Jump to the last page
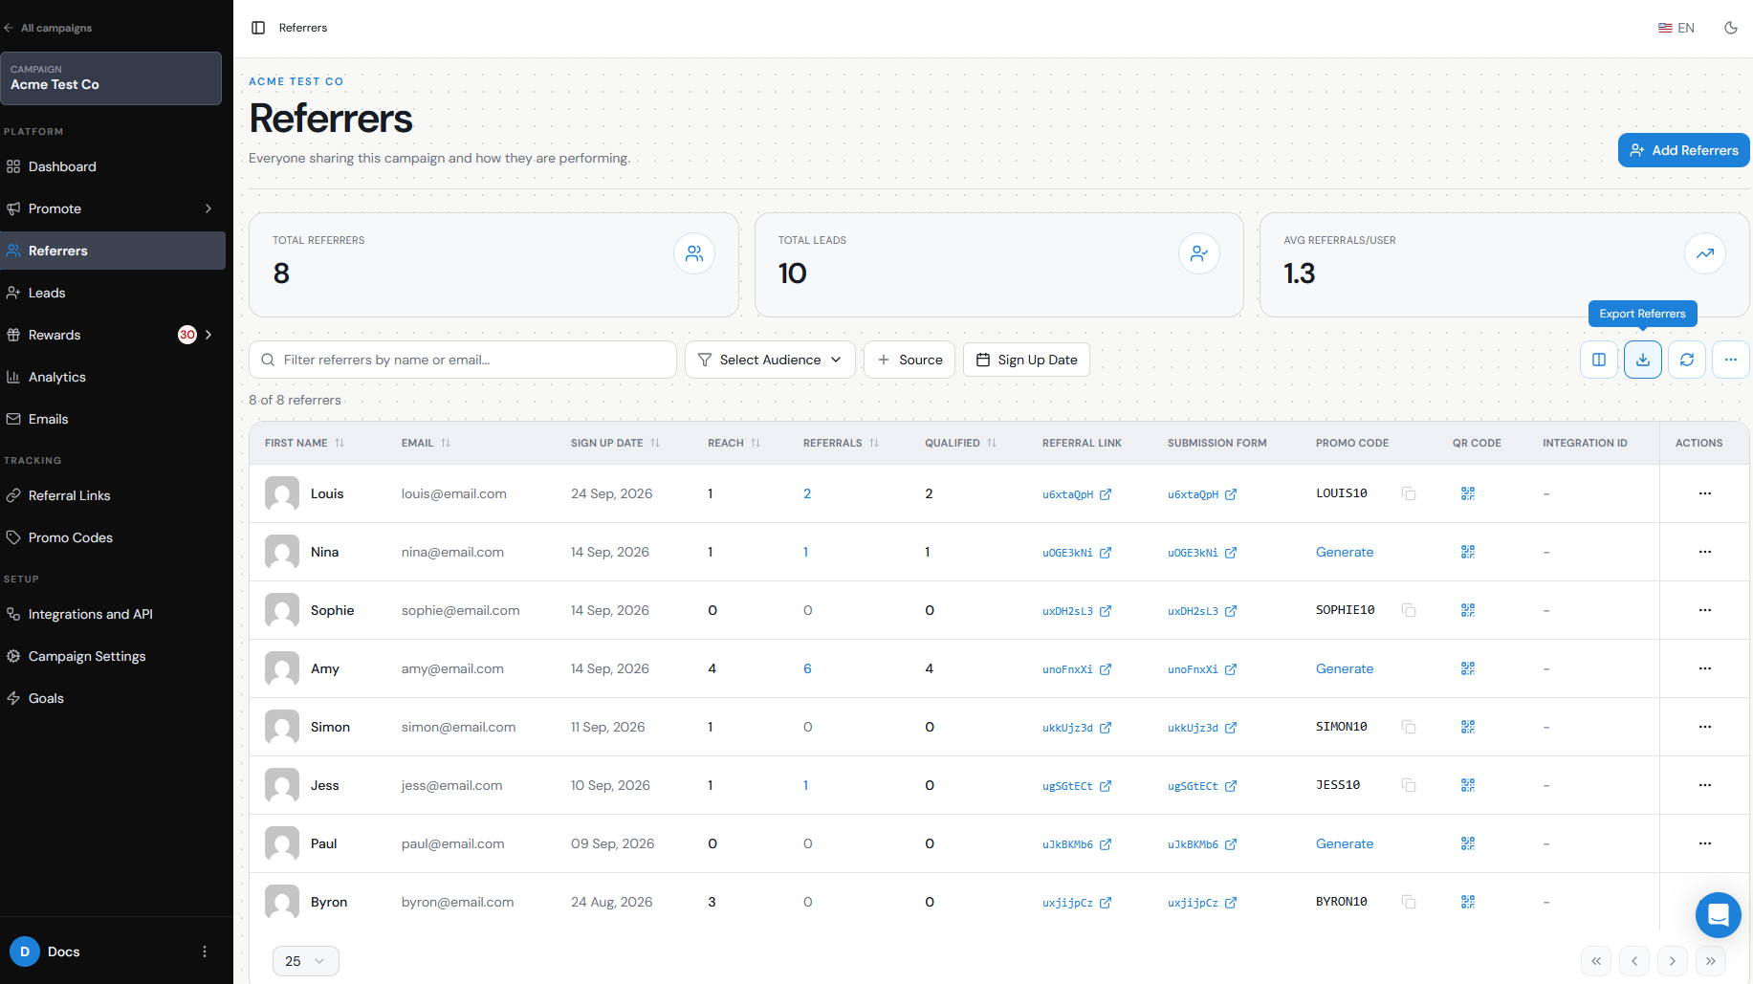Viewport: 1753px width, 984px height. tap(1711, 961)
